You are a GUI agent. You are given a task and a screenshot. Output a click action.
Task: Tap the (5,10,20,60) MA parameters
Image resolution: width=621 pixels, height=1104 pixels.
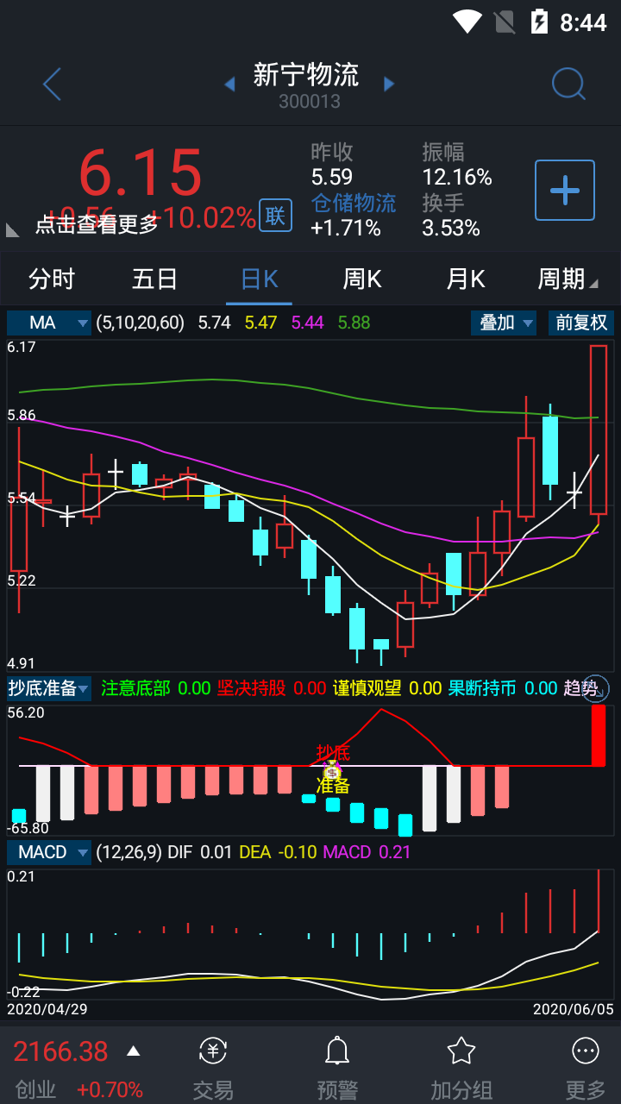(141, 323)
